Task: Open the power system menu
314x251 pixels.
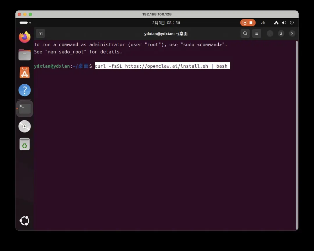Action: [292, 23]
